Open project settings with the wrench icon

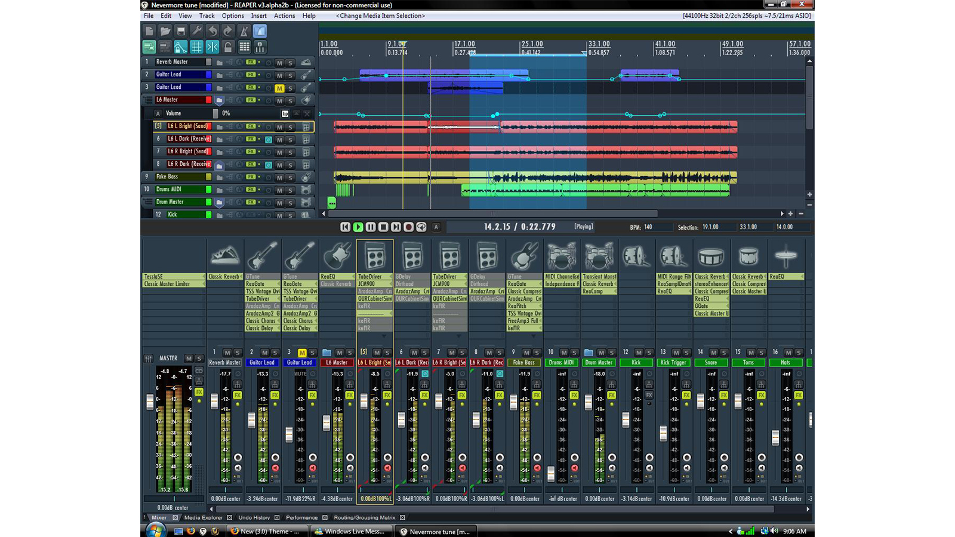196,31
